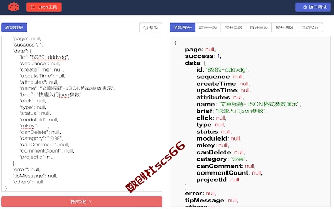Screen dimensions: 334x209
Task: Click the id value "8989-dddvdg" in tree
Action: 226,70
